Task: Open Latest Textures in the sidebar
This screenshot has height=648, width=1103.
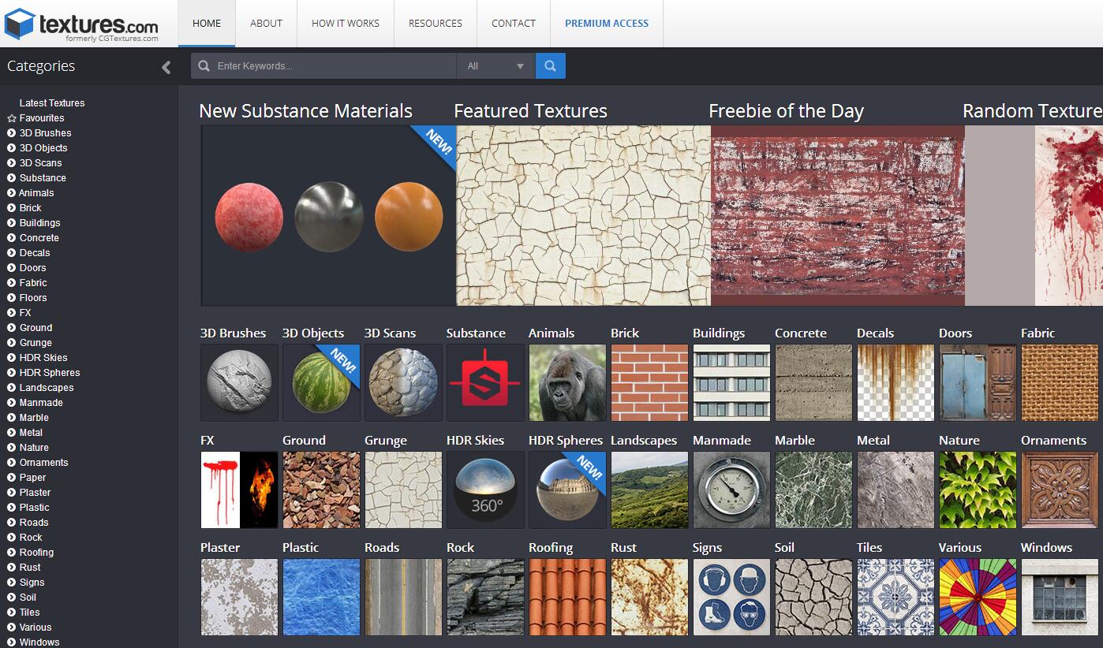Action: (52, 103)
